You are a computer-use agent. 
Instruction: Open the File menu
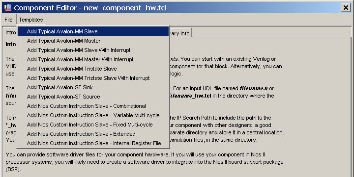[8, 20]
